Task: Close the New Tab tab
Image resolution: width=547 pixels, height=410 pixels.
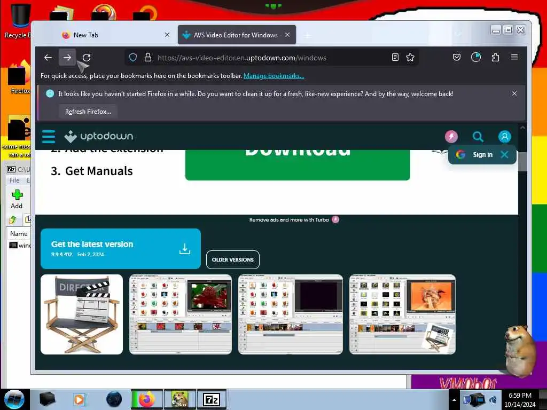Action: [x=167, y=35]
